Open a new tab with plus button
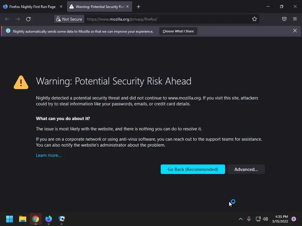Screen dimensions: 302x226 pos(138,7)
